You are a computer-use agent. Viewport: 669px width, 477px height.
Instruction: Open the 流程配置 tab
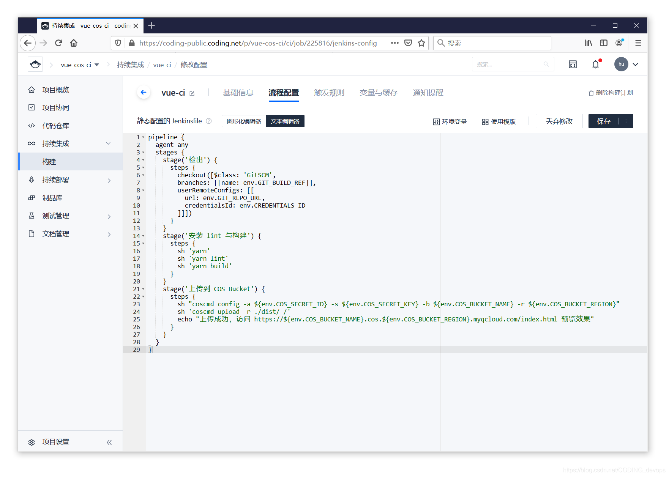284,93
